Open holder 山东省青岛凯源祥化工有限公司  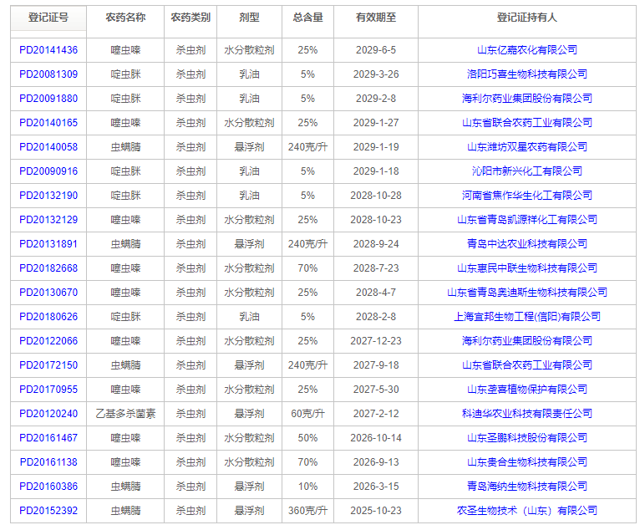pos(527,220)
